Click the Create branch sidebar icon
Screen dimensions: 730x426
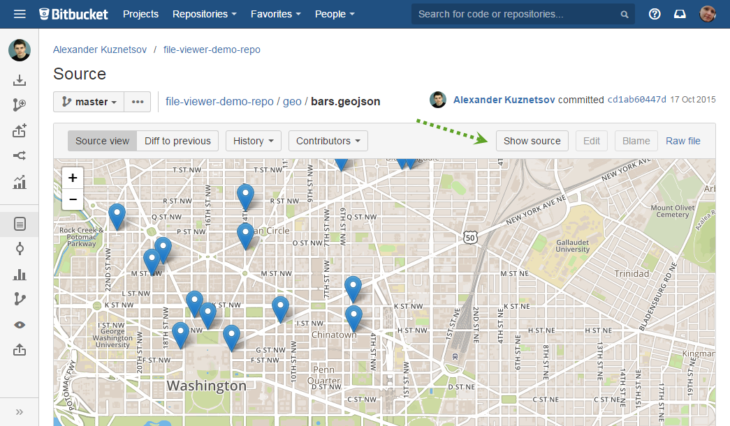pos(20,105)
